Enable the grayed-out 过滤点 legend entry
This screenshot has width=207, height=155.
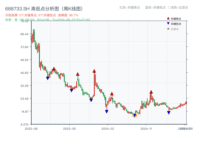(x=174, y=29)
